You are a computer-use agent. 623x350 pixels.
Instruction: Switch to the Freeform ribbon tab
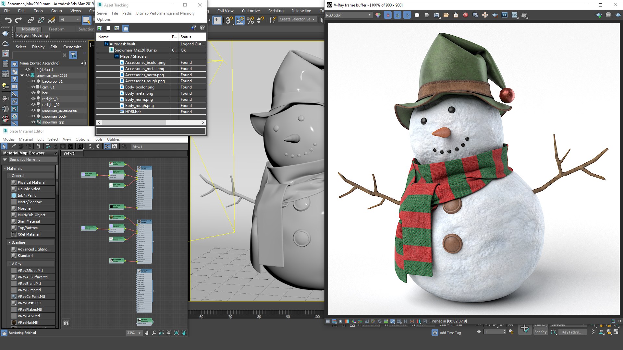[57, 29]
